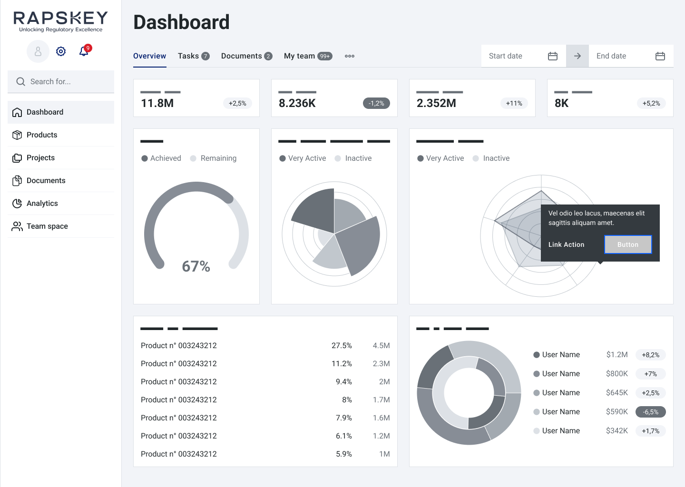
Task: Click the notifications bell icon
Action: point(84,51)
